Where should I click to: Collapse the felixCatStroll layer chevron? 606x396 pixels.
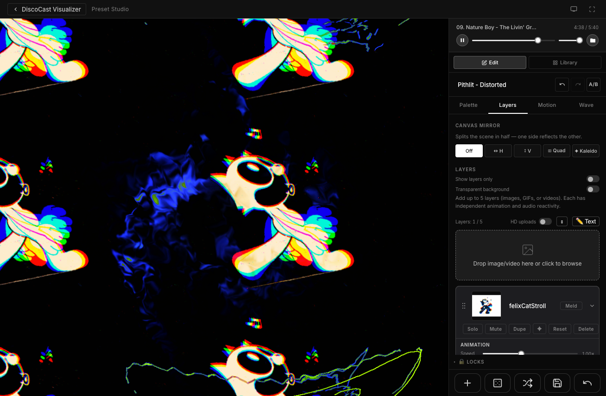(x=592, y=306)
